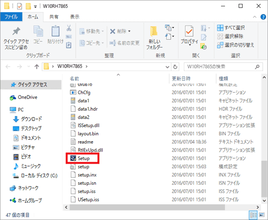
Task: Click the W10RH7865 search field
Action: (x=223, y=67)
